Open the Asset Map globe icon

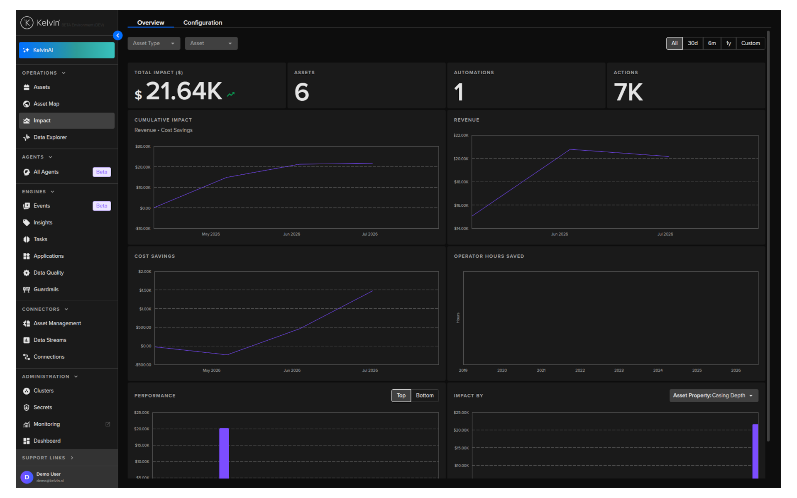[27, 104]
